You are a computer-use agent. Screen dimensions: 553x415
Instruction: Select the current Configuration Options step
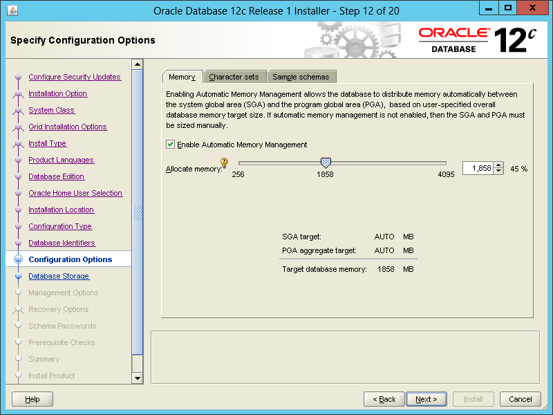71,259
